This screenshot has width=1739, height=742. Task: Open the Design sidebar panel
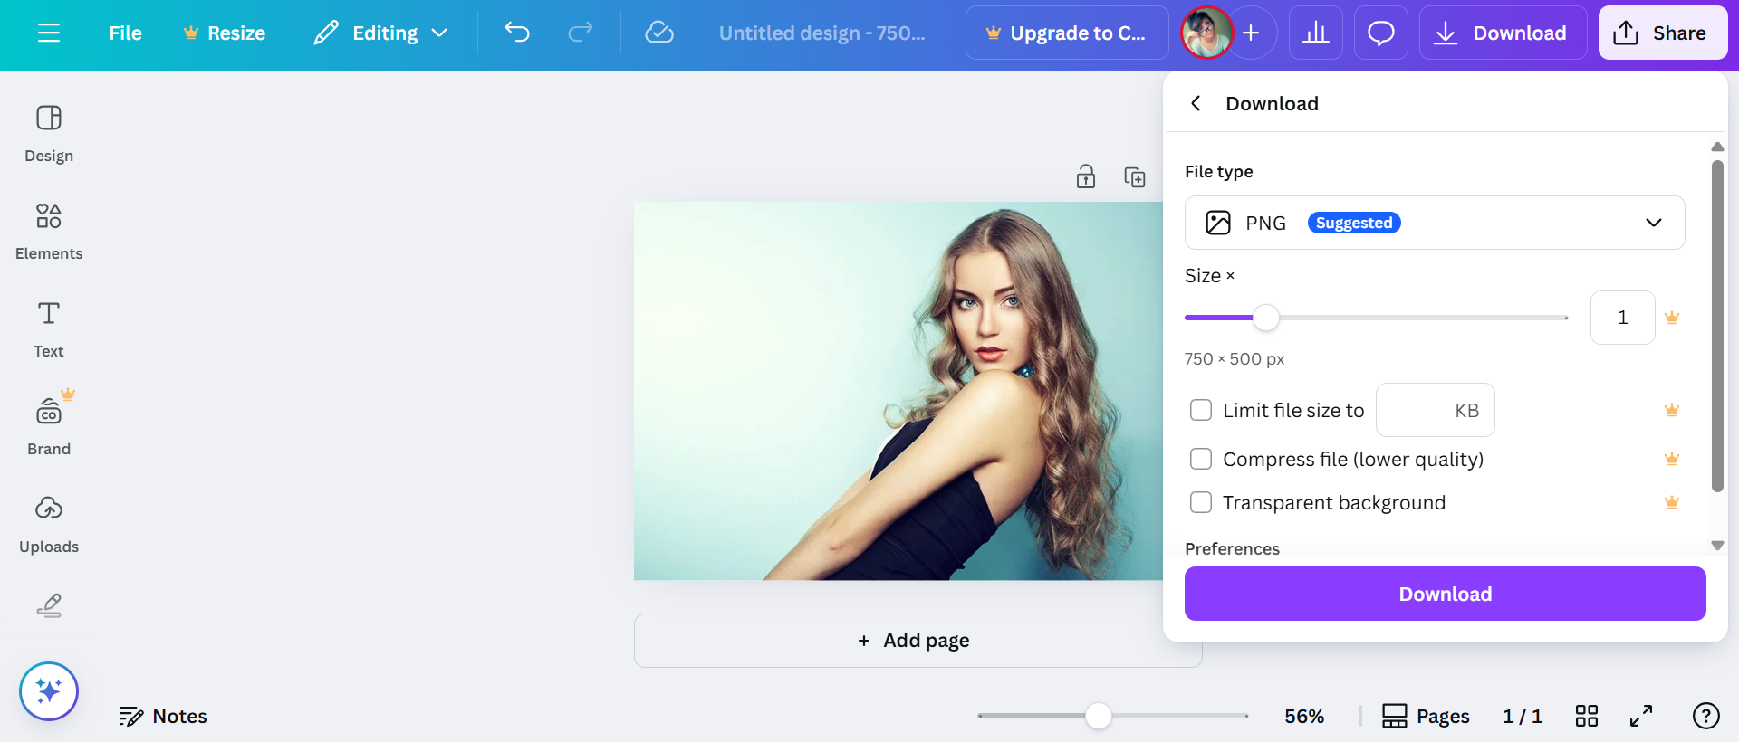(49, 134)
